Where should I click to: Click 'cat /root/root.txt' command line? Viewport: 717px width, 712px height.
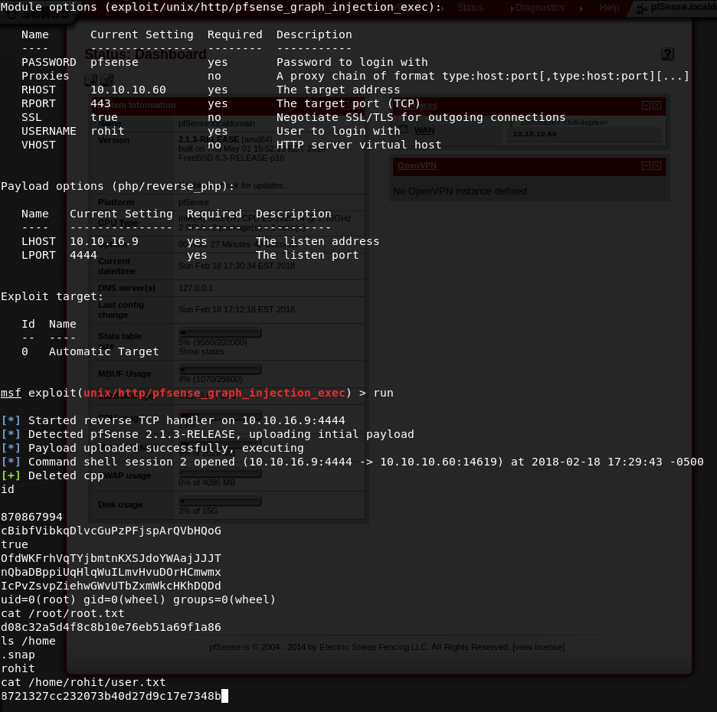pos(63,613)
